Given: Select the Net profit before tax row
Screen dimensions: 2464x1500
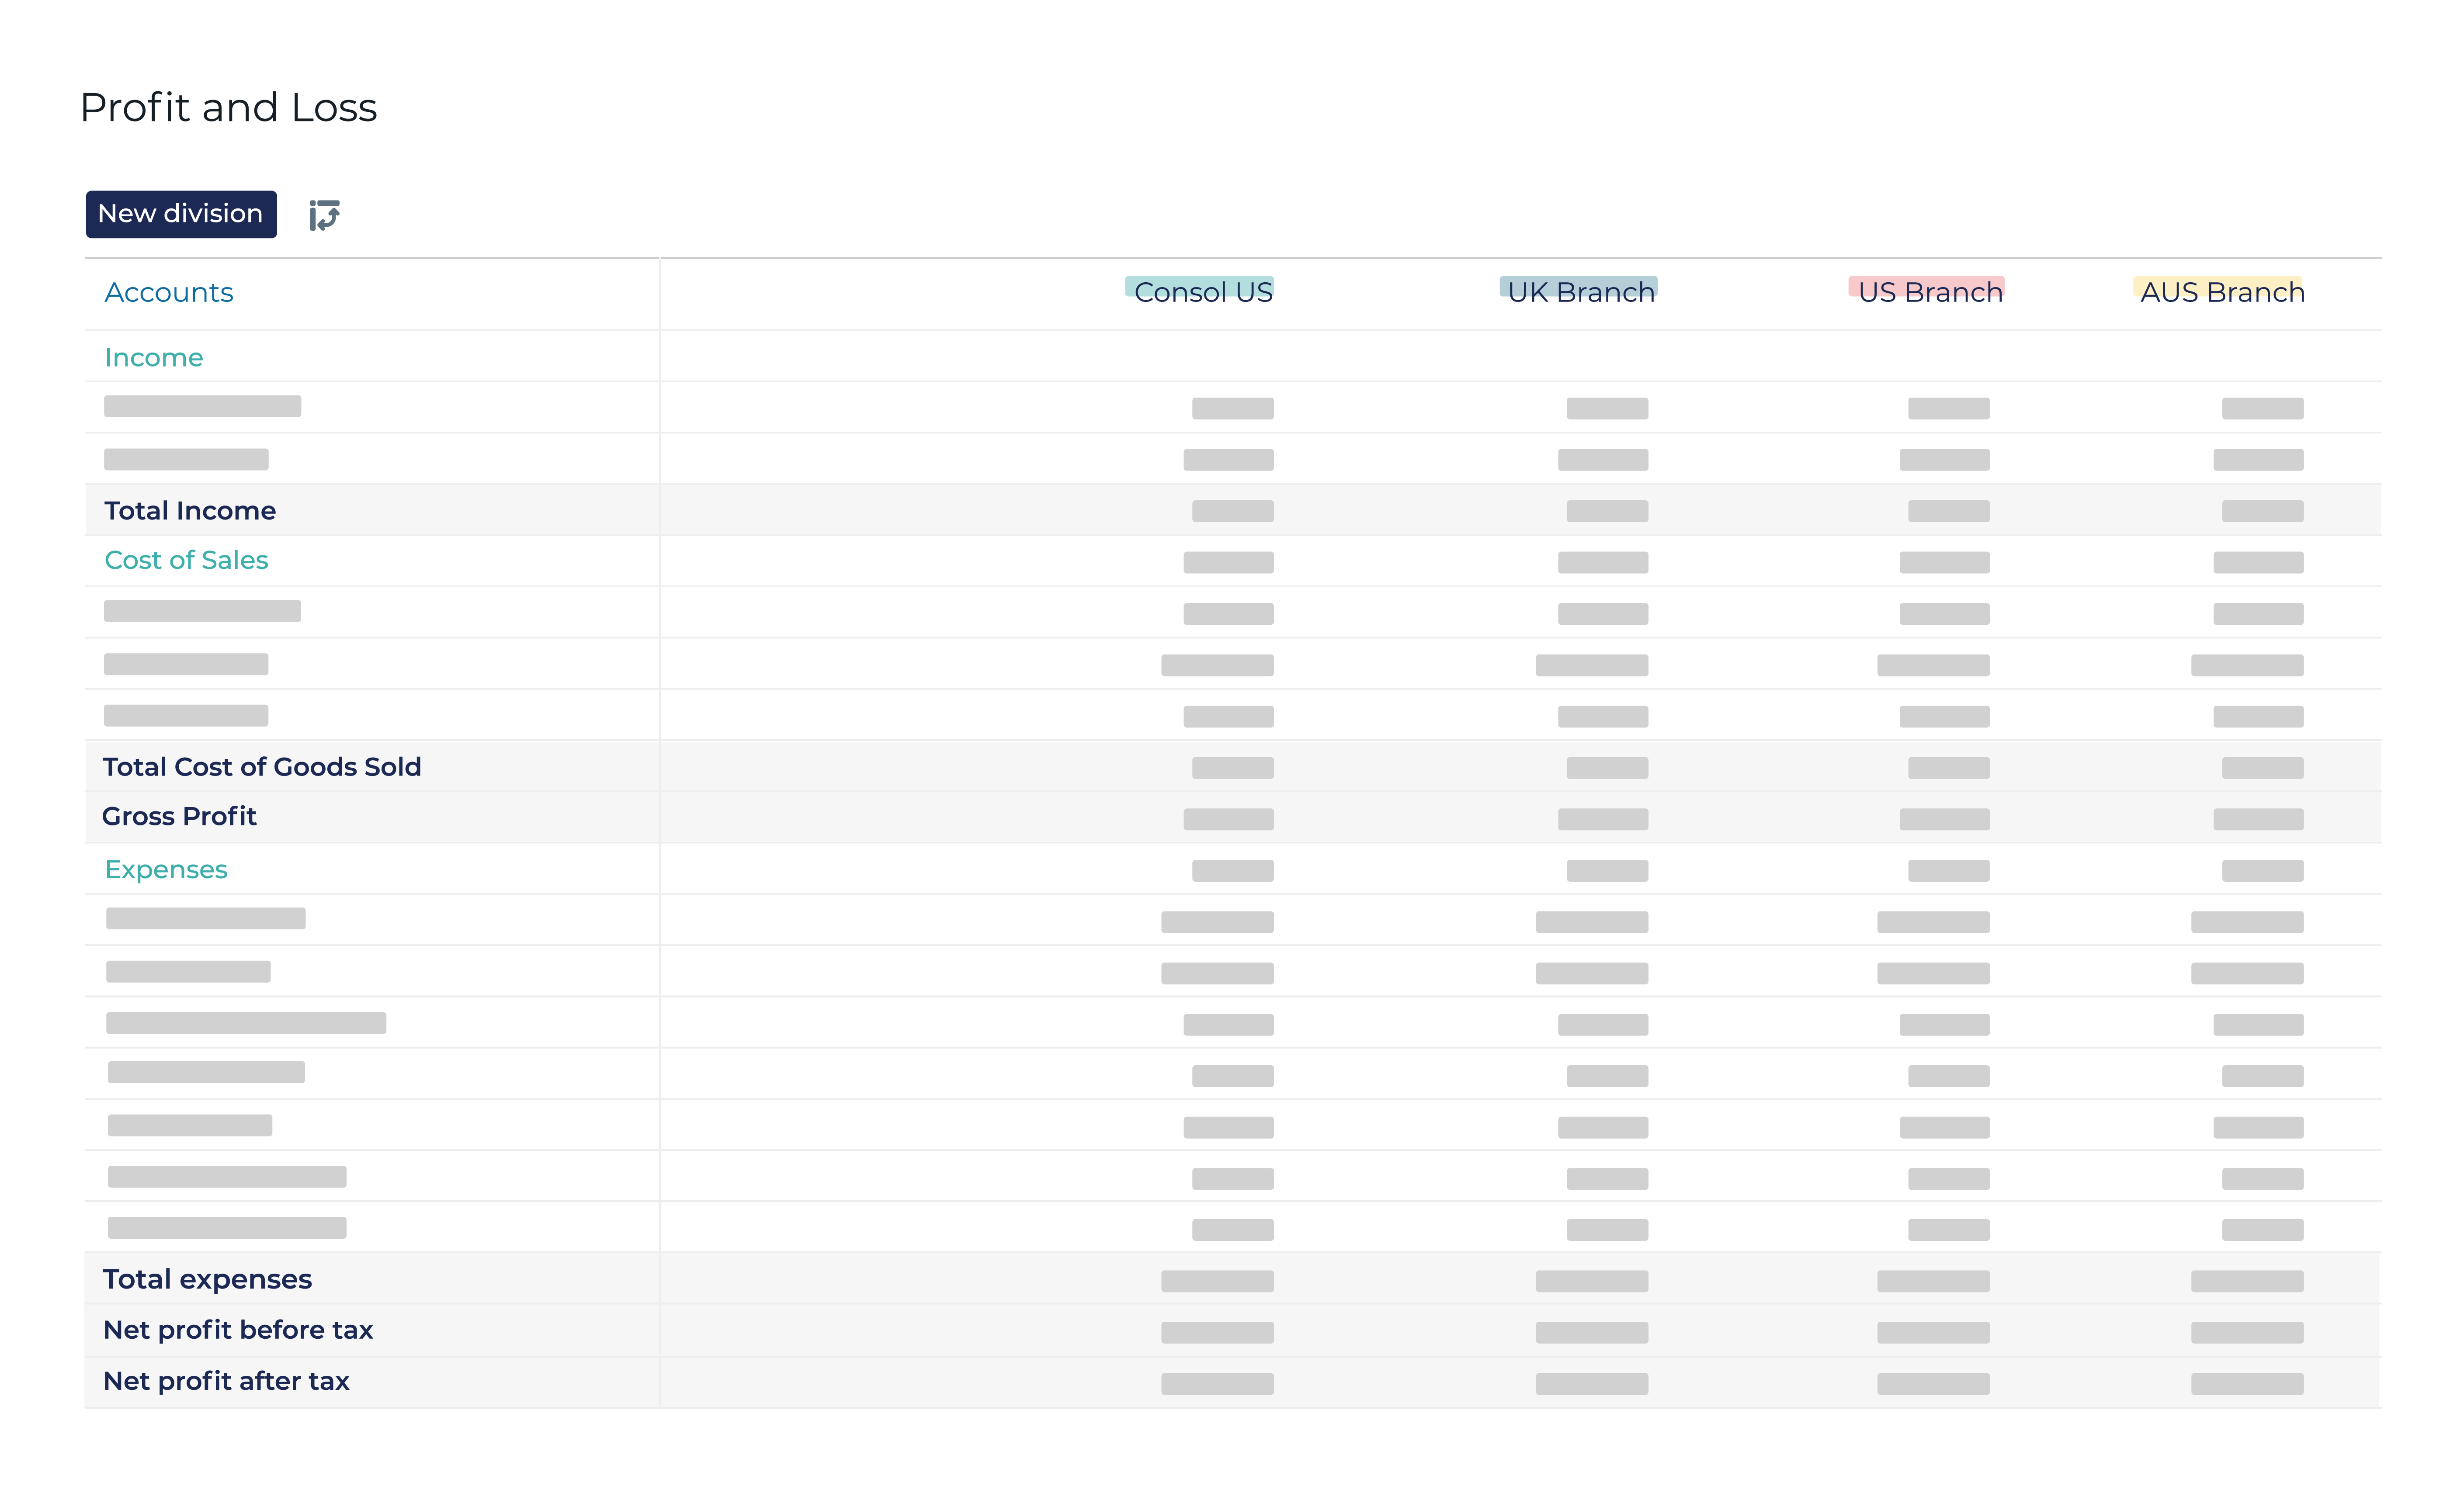Looking at the screenshot, I should tap(238, 1330).
